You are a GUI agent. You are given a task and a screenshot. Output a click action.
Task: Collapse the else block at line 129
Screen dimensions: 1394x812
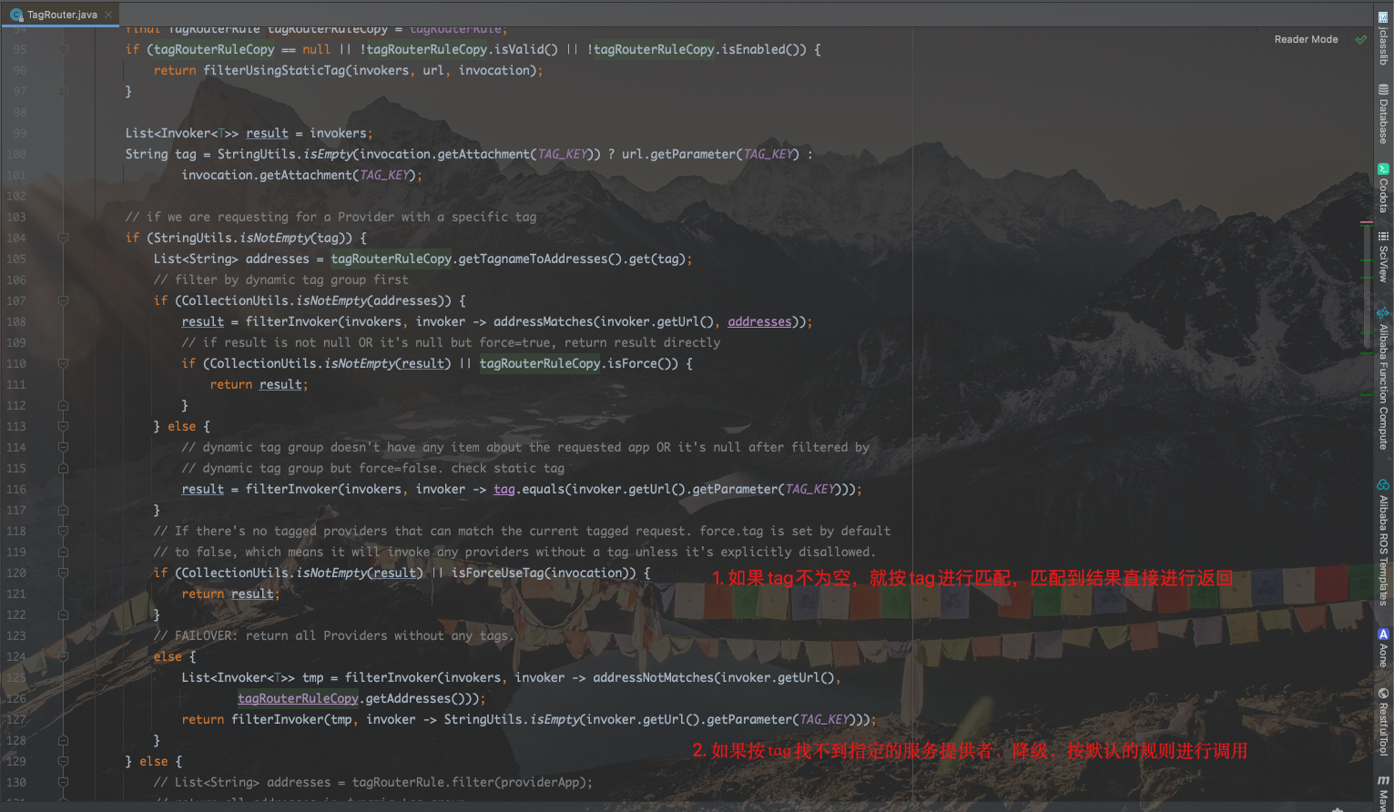[64, 761]
